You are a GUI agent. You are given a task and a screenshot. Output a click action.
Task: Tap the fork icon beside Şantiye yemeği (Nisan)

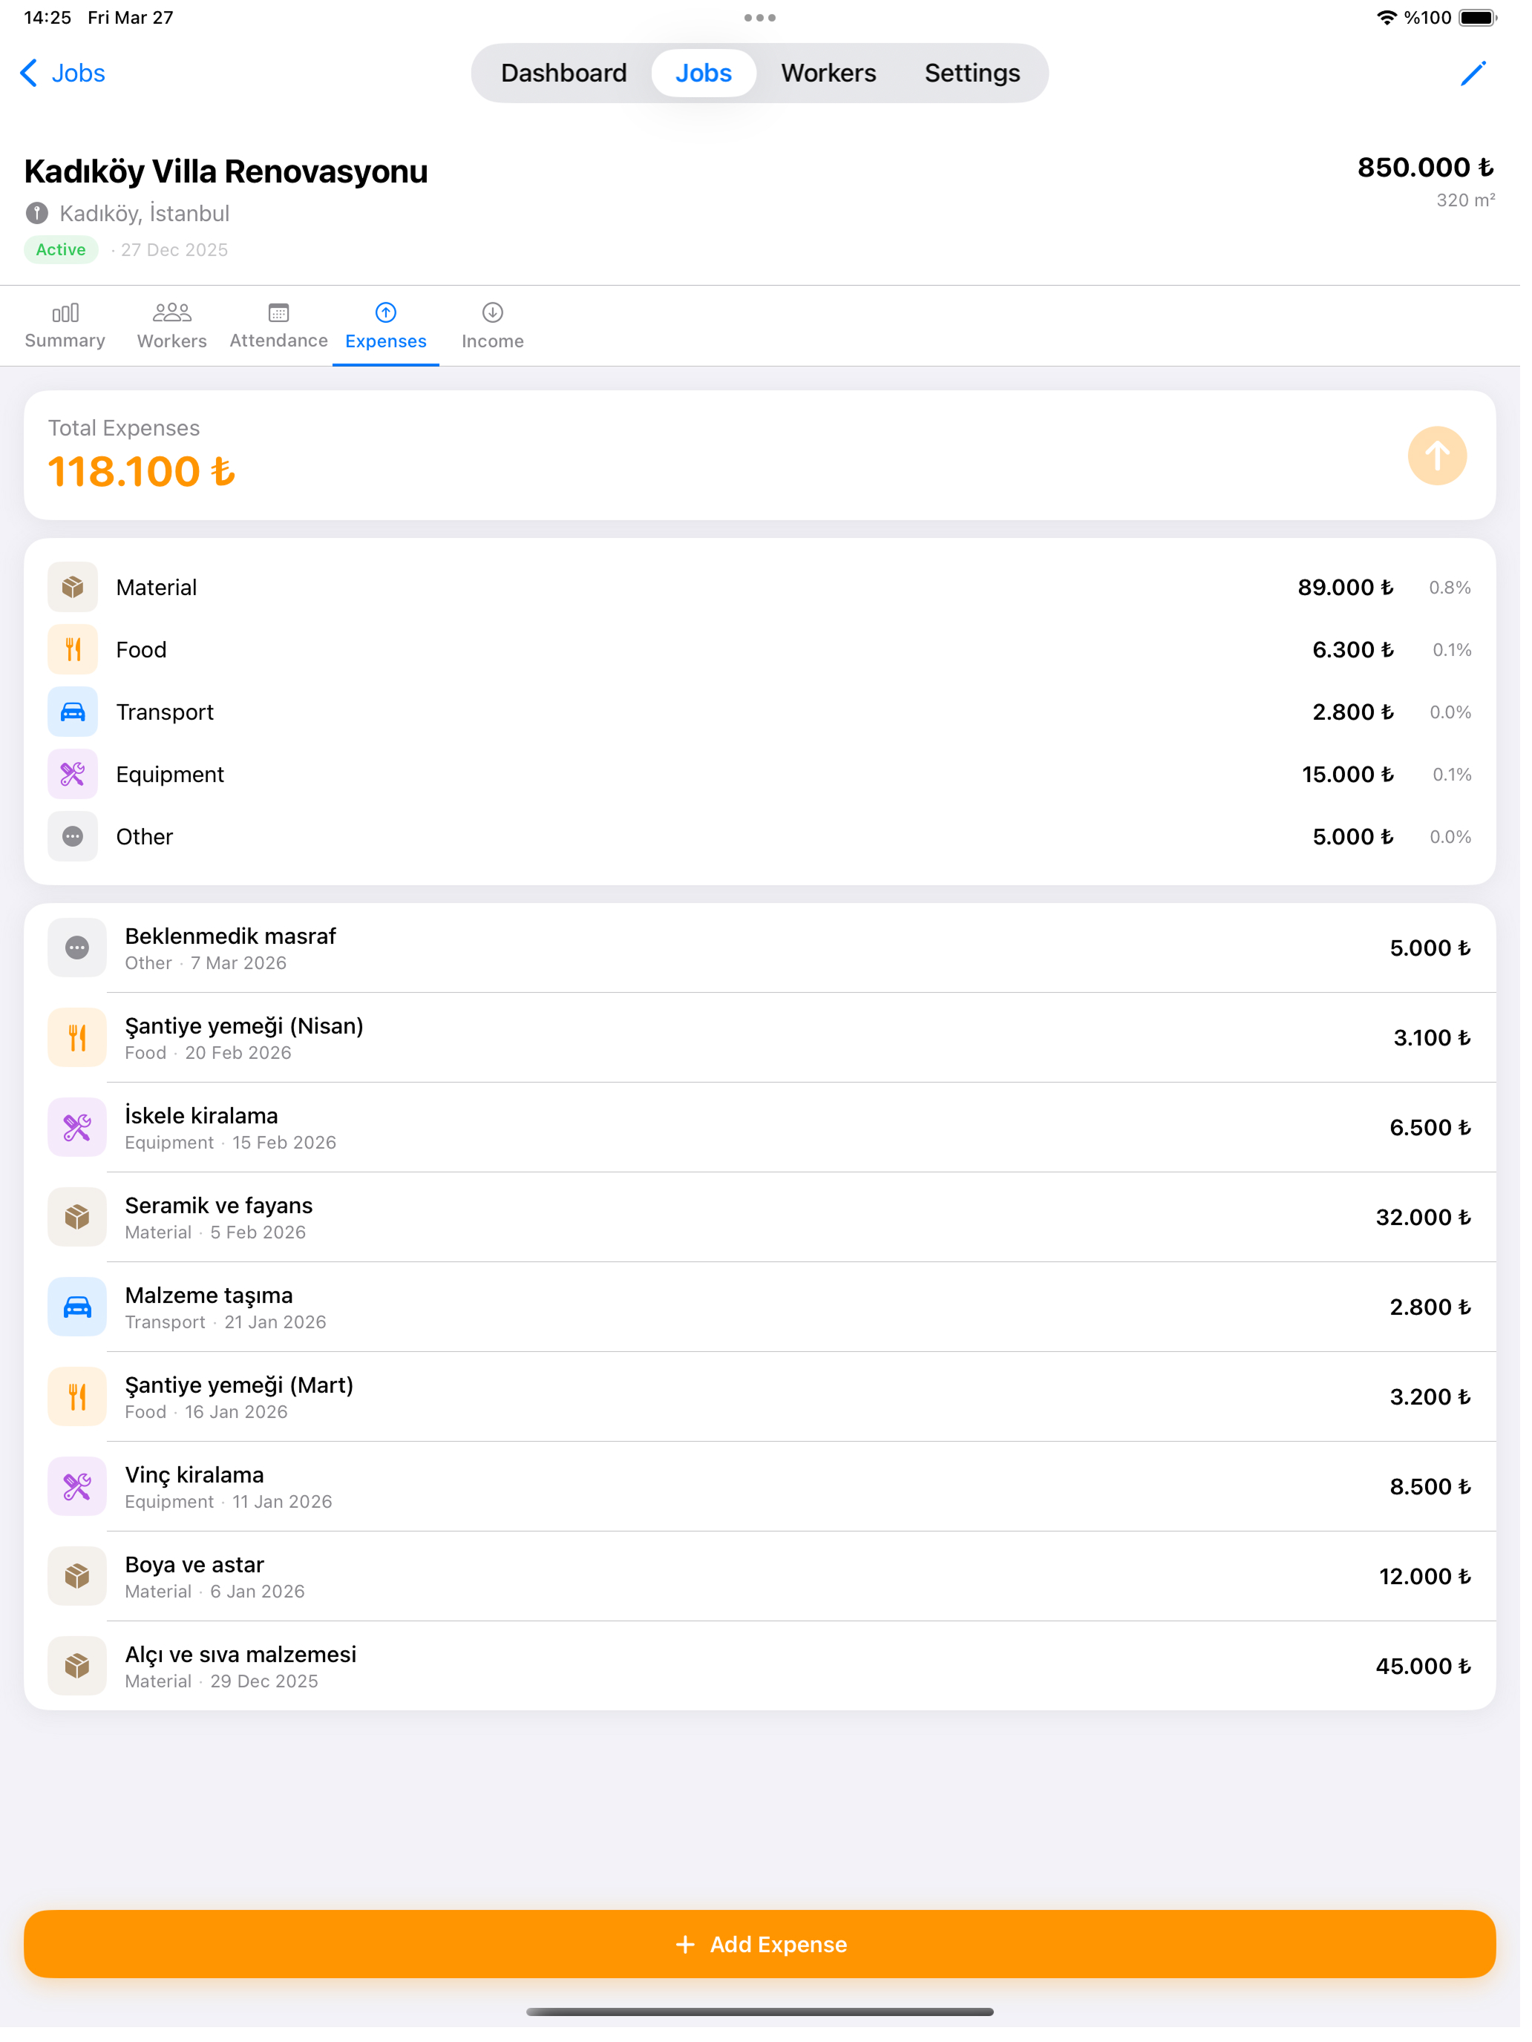tap(78, 1037)
